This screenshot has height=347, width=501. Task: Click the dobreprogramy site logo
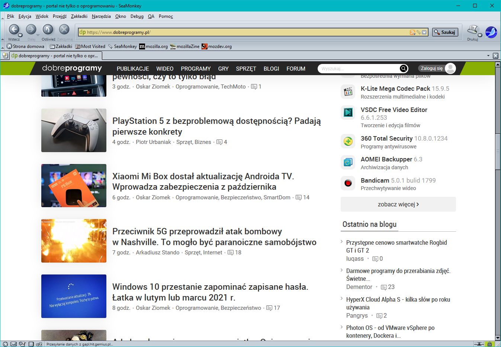pos(72,68)
